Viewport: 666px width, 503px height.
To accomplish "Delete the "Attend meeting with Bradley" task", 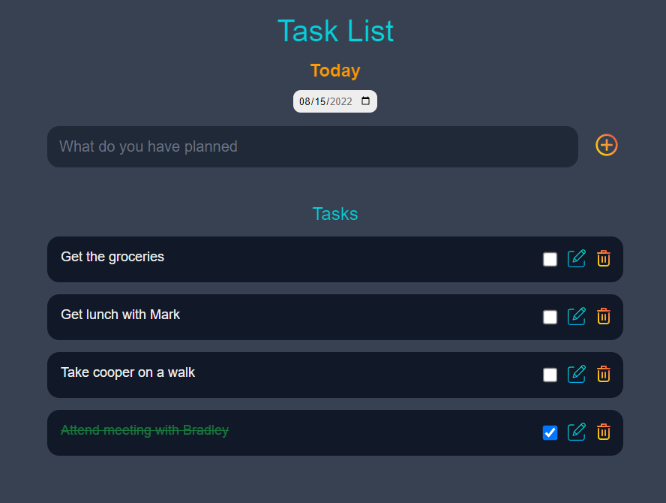I will point(604,432).
